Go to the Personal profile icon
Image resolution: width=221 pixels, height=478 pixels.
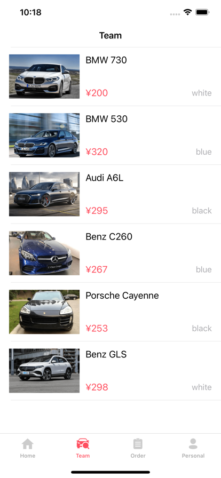pyautogui.click(x=193, y=444)
